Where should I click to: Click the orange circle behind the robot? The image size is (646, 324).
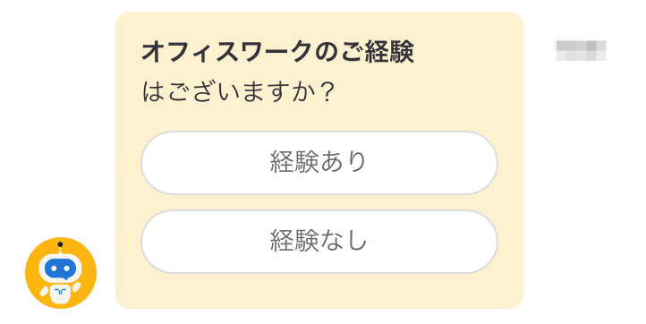tap(61, 273)
